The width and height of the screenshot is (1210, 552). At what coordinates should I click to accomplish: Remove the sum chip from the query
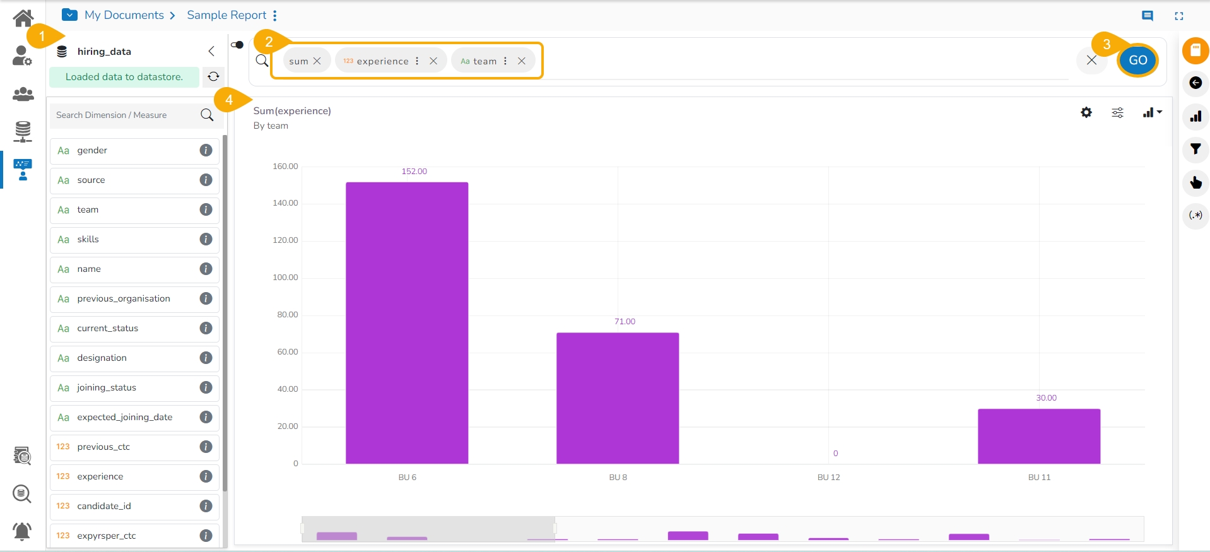317,61
